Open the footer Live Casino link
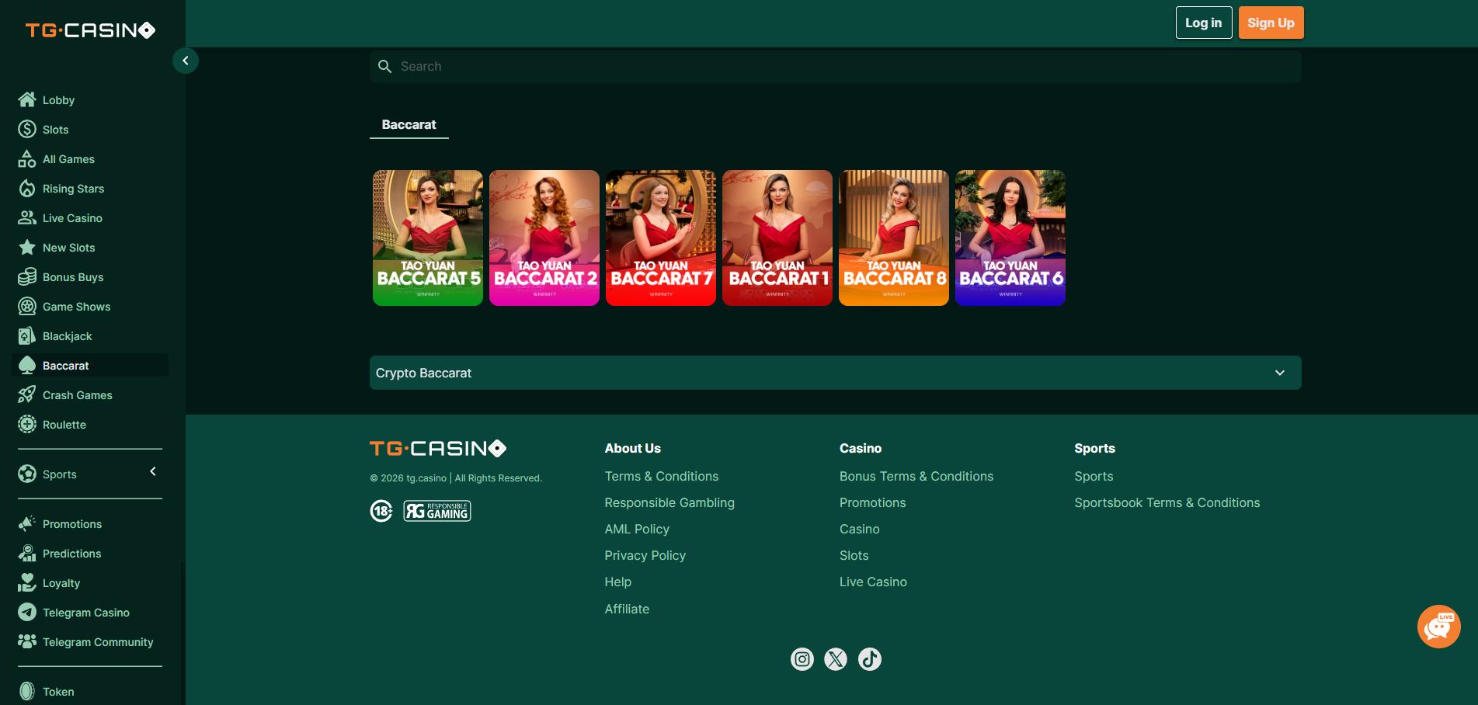This screenshot has height=705, width=1478. click(x=873, y=582)
